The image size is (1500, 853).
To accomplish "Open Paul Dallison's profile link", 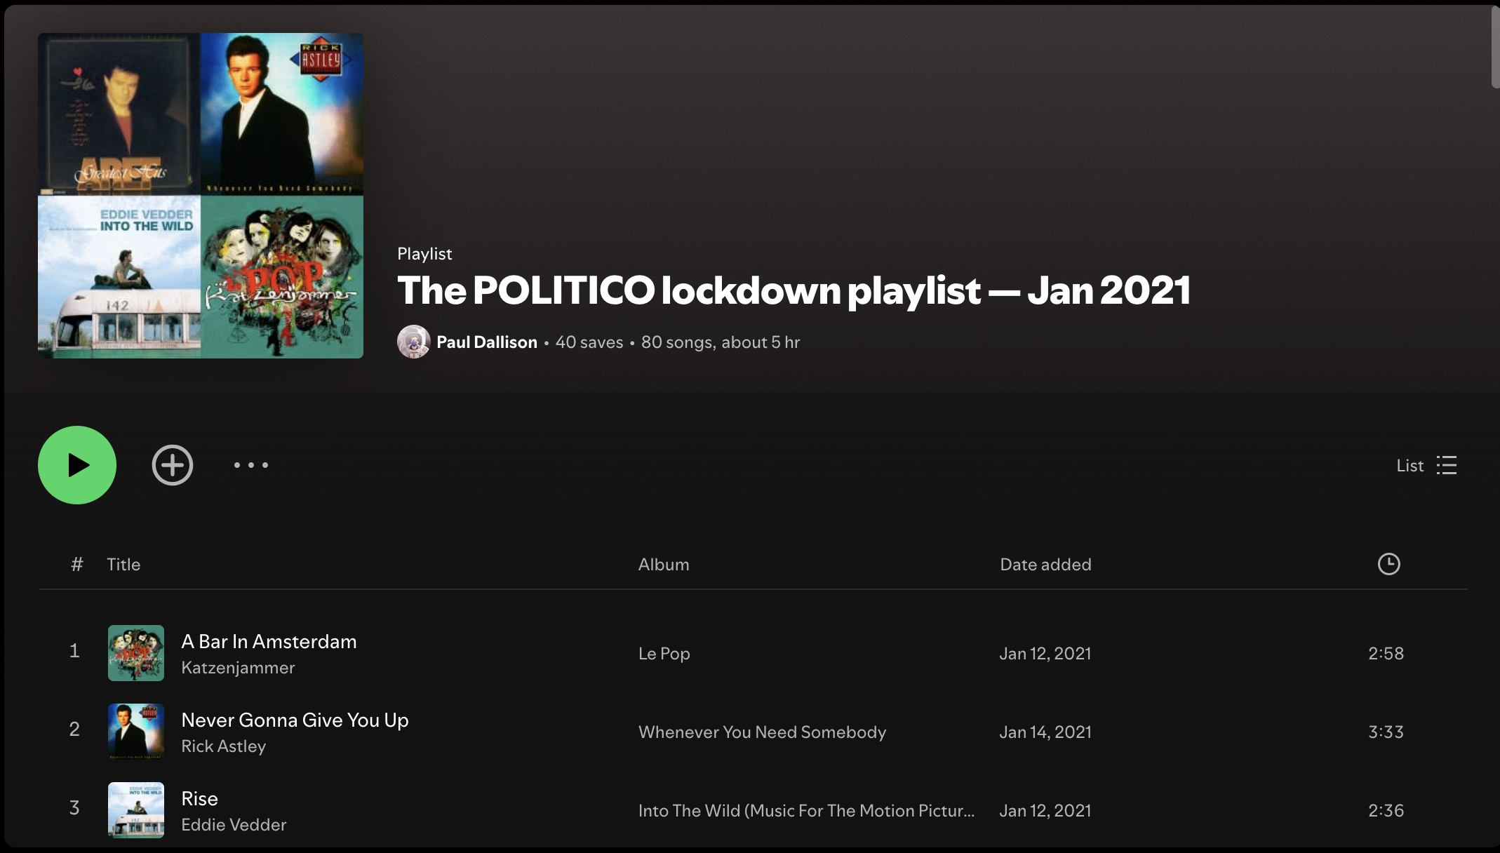I will (x=487, y=342).
